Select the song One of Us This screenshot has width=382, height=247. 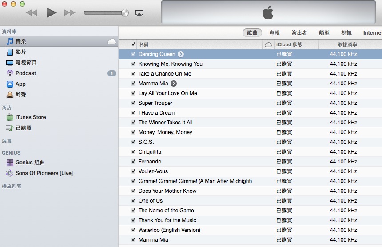coord(250,200)
